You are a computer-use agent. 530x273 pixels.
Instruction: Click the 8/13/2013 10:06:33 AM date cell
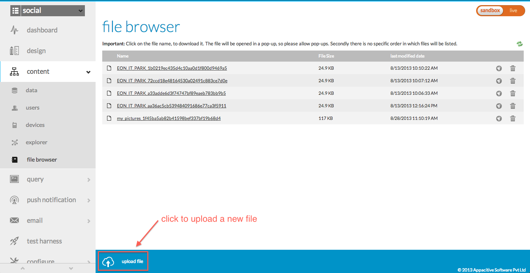tap(414, 93)
